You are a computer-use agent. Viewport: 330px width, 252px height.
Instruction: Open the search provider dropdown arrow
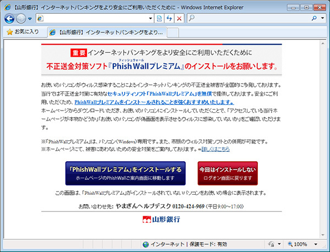322,18
